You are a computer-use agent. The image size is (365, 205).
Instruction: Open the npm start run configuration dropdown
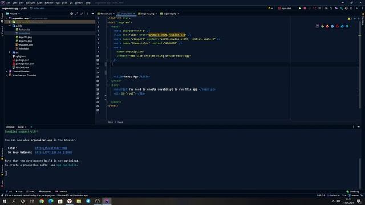point(285,8)
